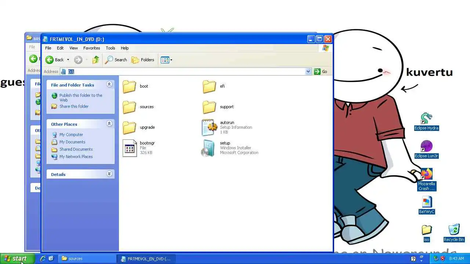
Task: Switch to the sources taskbar window
Action: (x=88, y=258)
